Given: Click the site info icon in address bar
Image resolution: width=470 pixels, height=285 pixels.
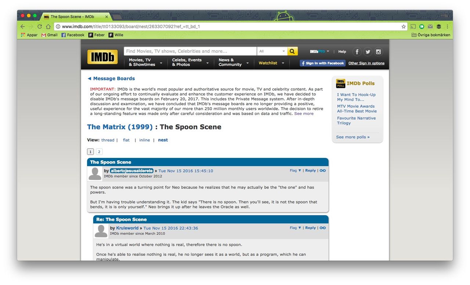Looking at the screenshot, I should pyautogui.click(x=58, y=26).
